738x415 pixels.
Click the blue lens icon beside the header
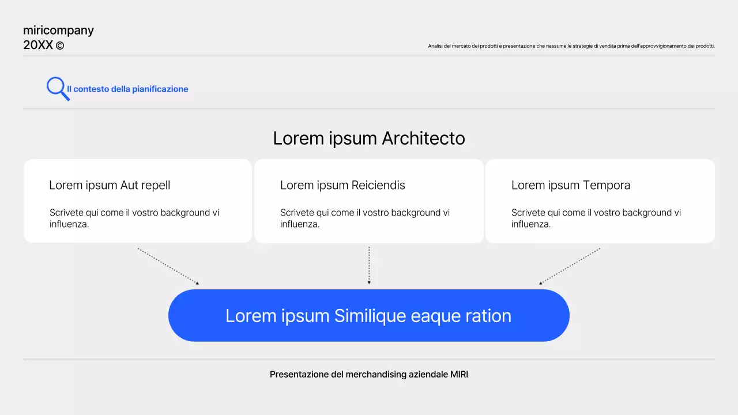tap(57, 88)
